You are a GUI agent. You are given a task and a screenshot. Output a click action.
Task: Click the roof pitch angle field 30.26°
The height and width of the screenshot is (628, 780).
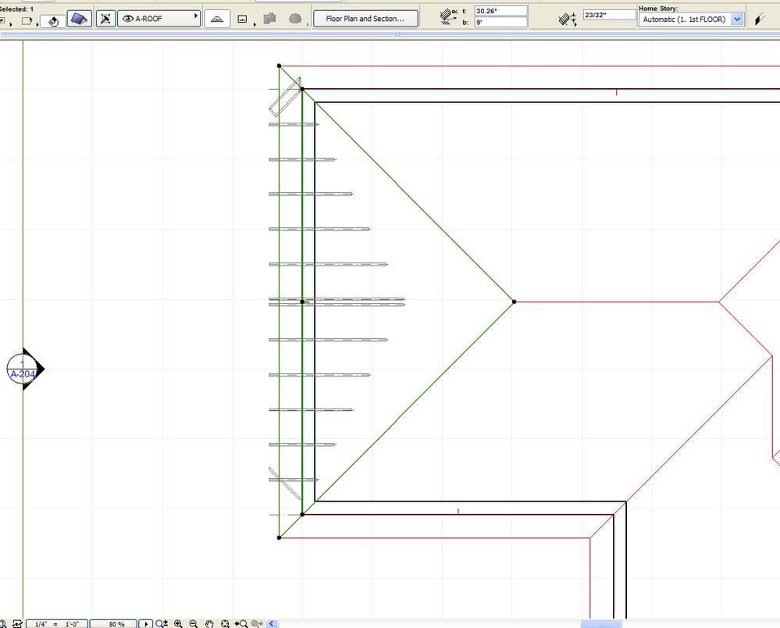tap(500, 11)
